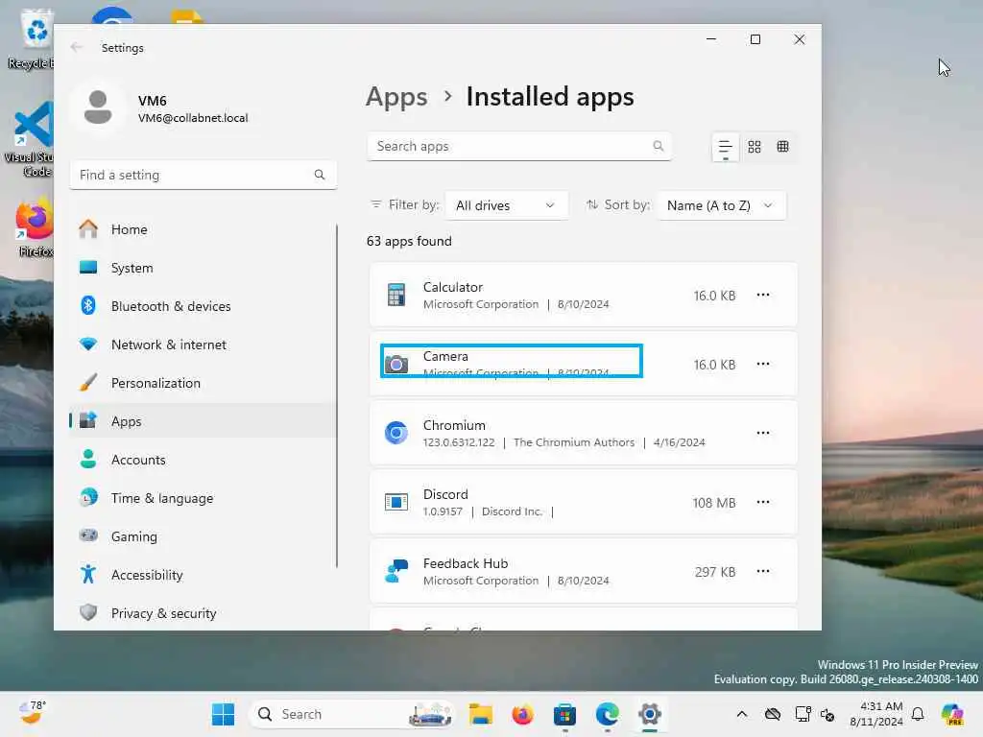Open File Explorer from taskbar

pos(480,714)
